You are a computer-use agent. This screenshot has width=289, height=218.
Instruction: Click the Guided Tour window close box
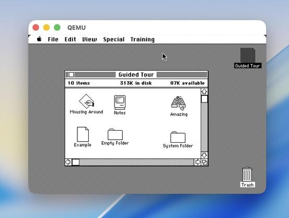point(71,75)
